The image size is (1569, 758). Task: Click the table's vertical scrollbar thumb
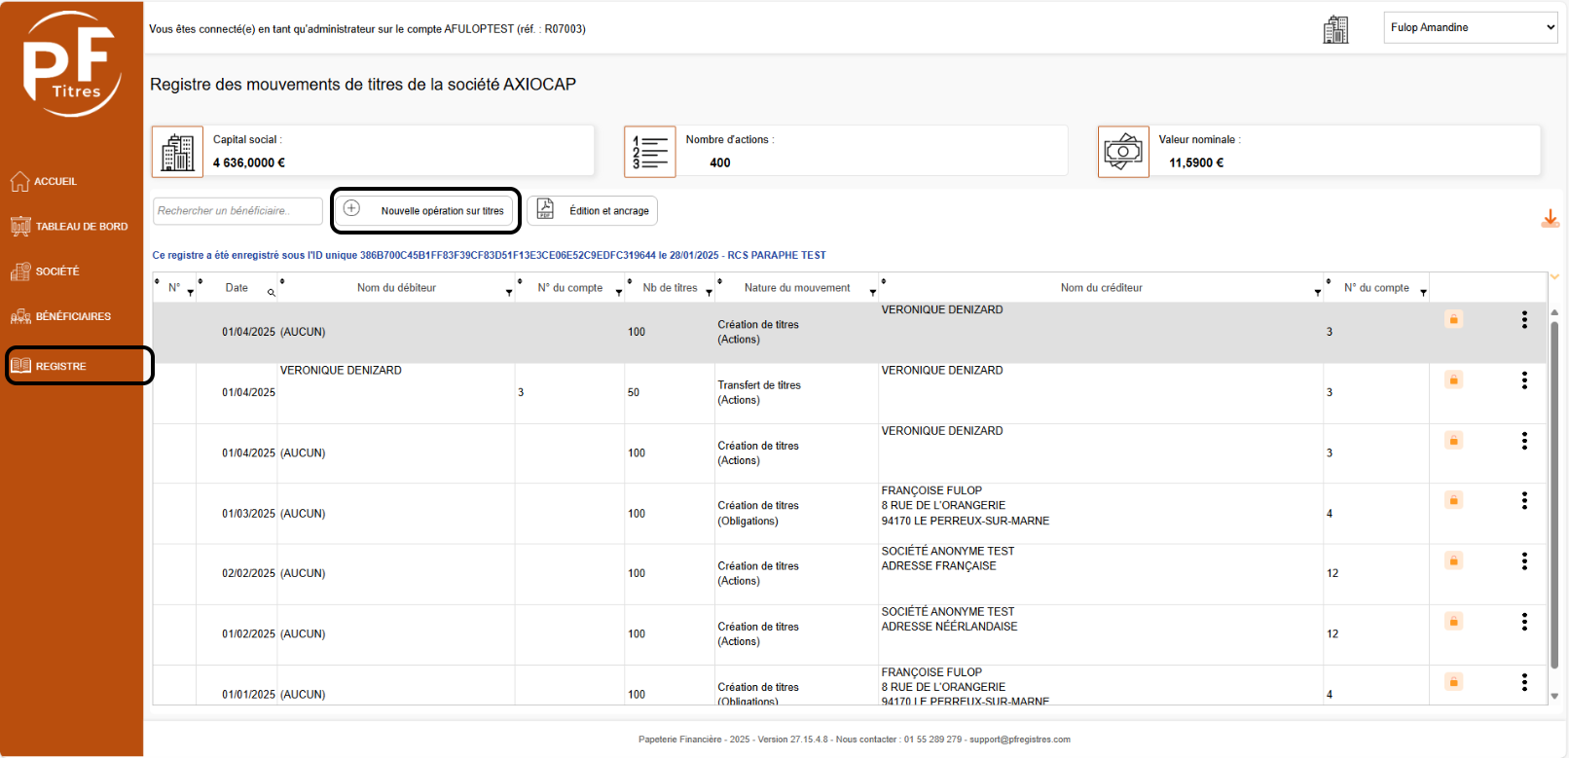click(1554, 494)
